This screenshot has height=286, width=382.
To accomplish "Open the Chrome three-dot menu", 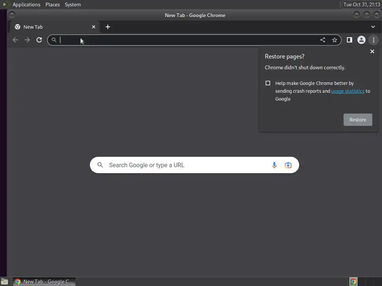I will pos(373,40).
